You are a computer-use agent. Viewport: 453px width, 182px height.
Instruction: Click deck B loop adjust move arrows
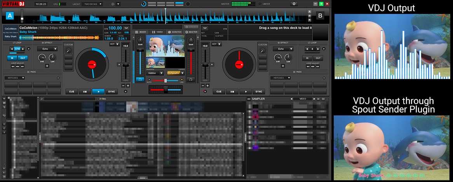313,67
